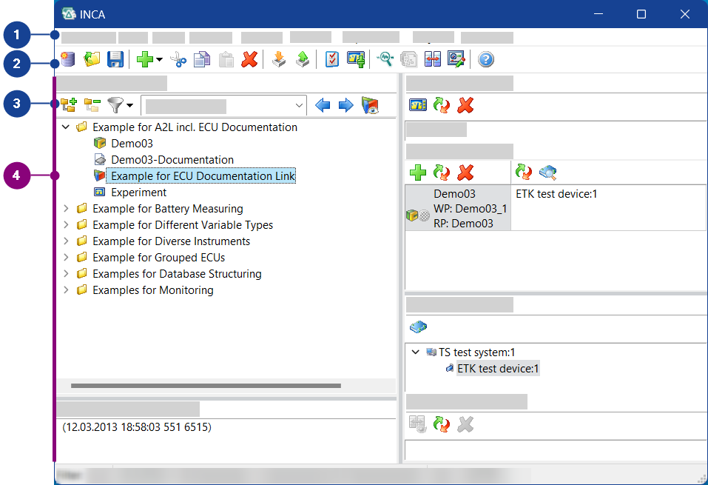Click the expand all tree nodes icon
The width and height of the screenshot is (708, 485).
[x=69, y=106]
